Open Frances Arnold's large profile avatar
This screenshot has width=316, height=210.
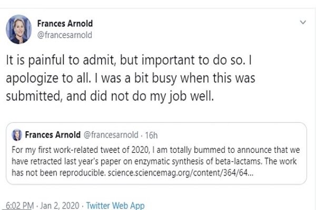click(19, 29)
